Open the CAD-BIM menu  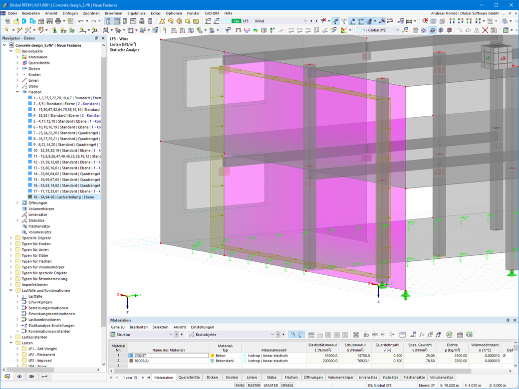click(212, 13)
